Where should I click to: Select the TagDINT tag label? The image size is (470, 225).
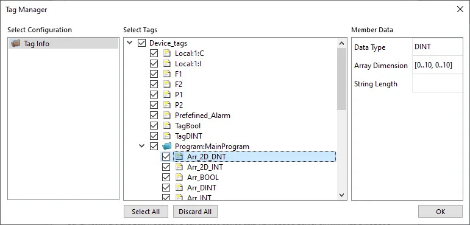pyautogui.click(x=188, y=136)
